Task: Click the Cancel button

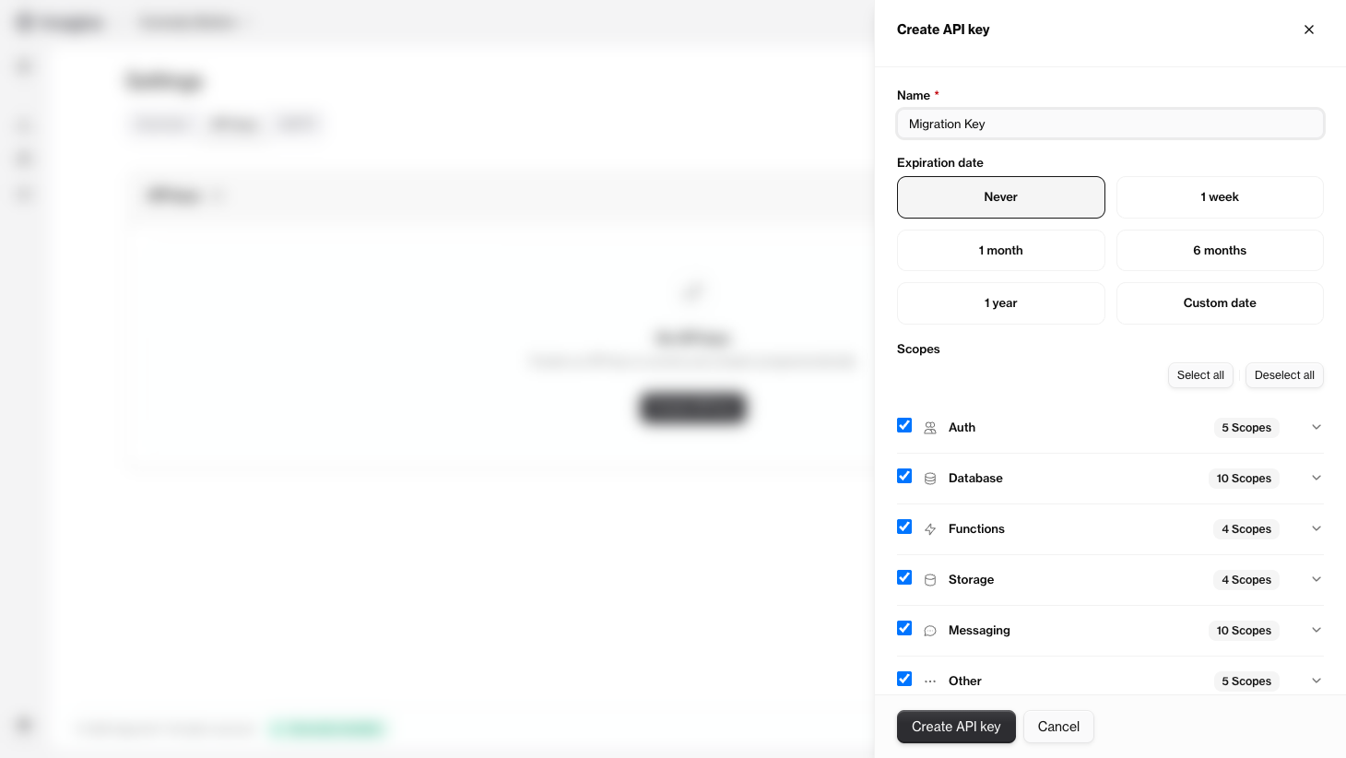Action: [1058, 727]
